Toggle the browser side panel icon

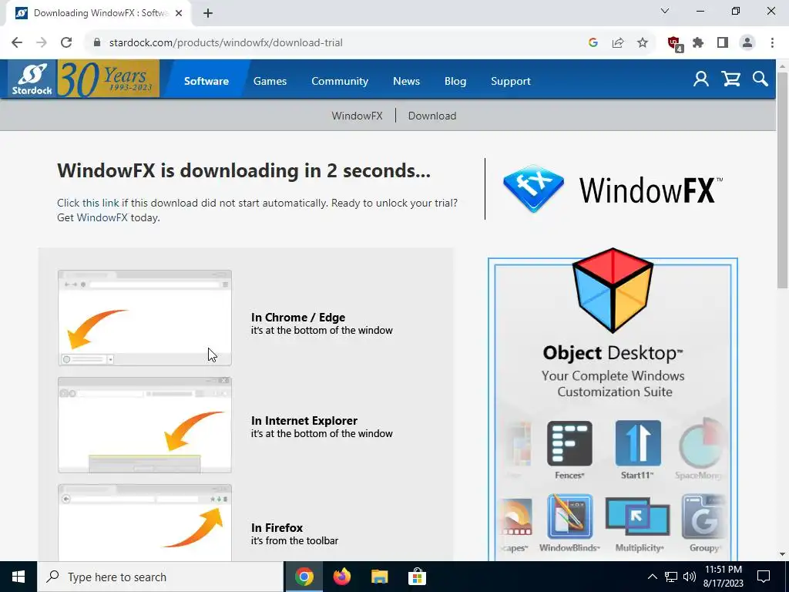(723, 43)
